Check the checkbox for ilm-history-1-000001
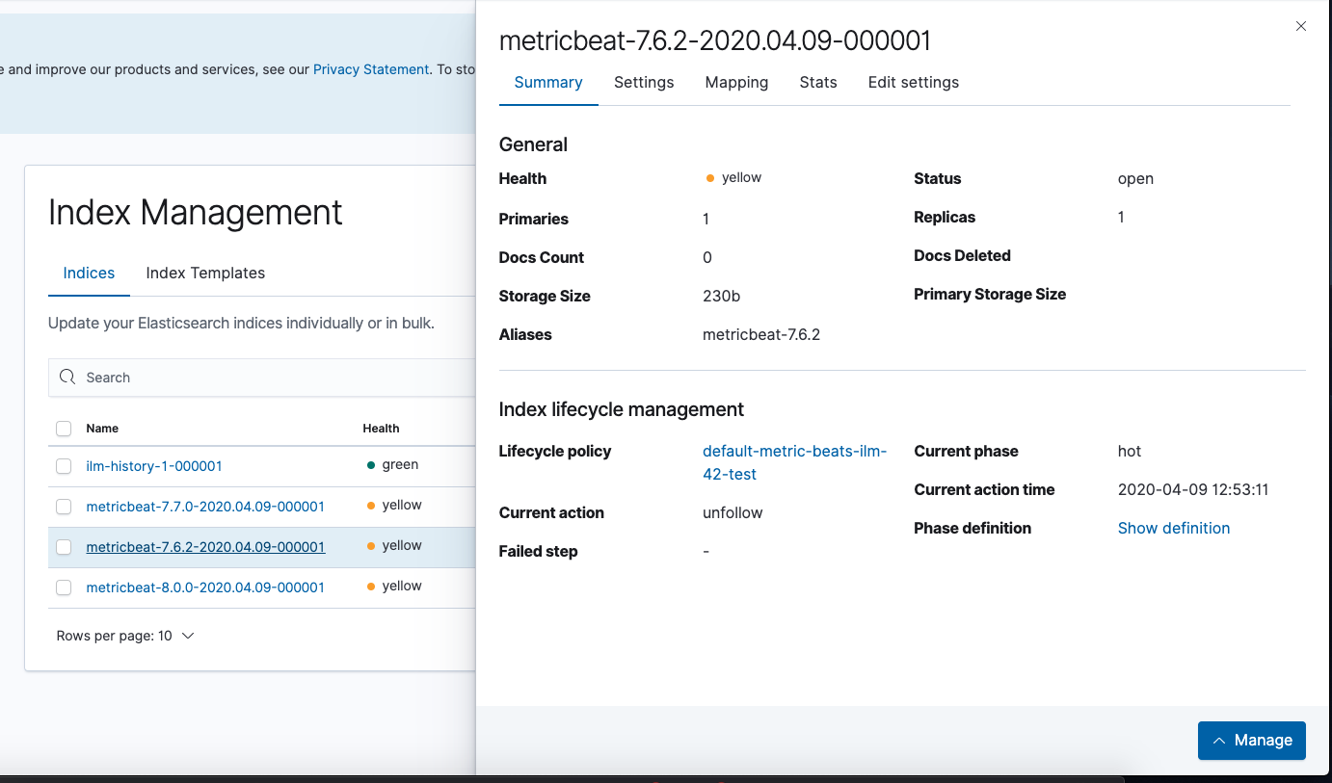Image resolution: width=1332 pixels, height=783 pixels. click(x=64, y=465)
